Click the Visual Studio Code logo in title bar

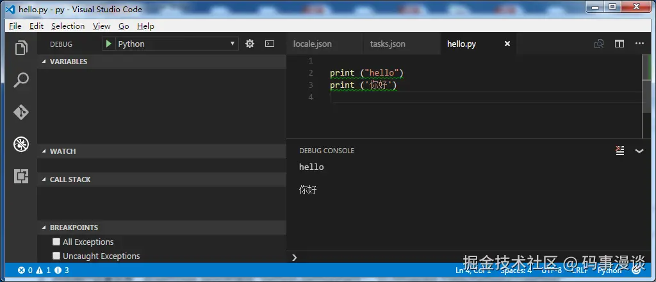pos(10,9)
